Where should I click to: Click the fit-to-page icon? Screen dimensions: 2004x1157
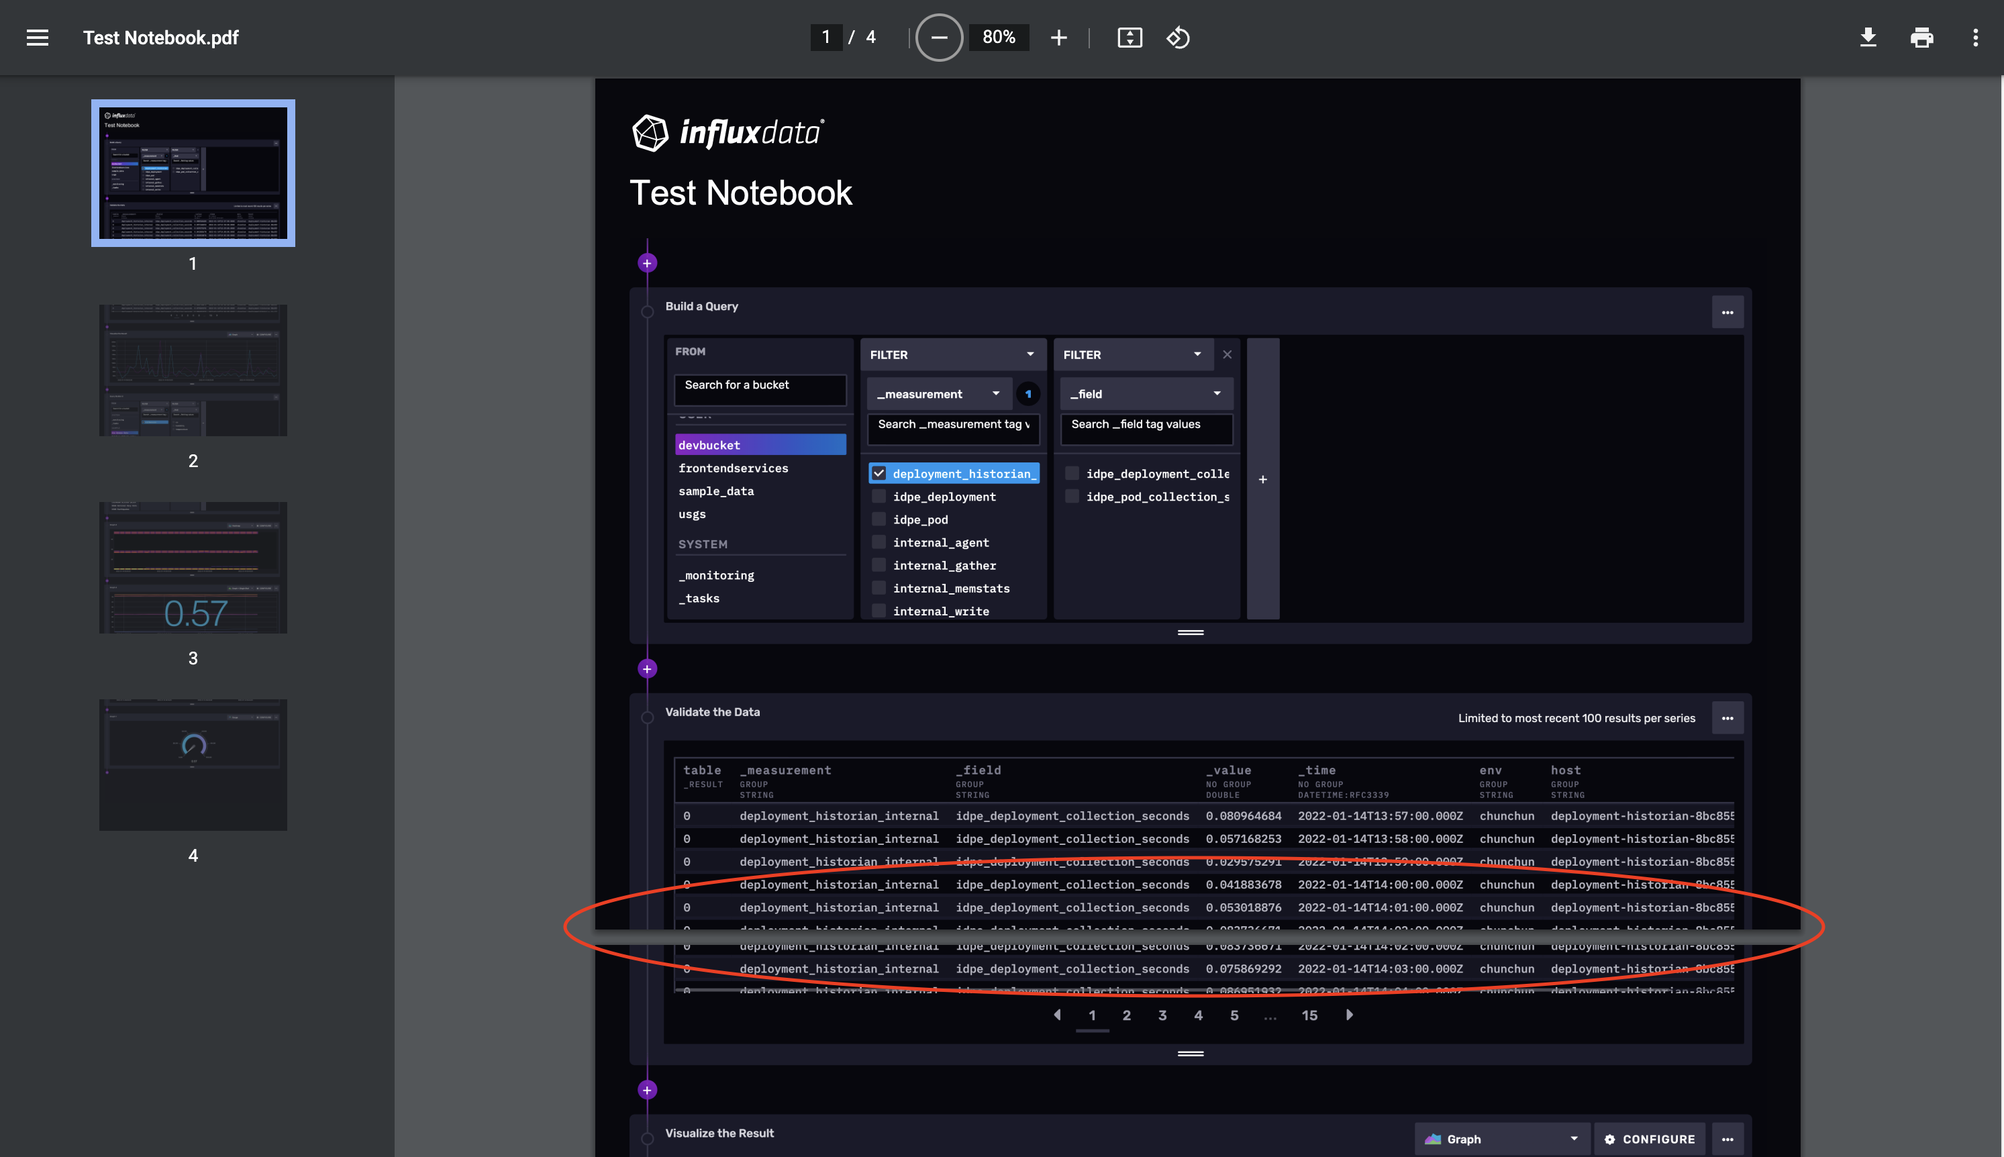[x=1130, y=38]
